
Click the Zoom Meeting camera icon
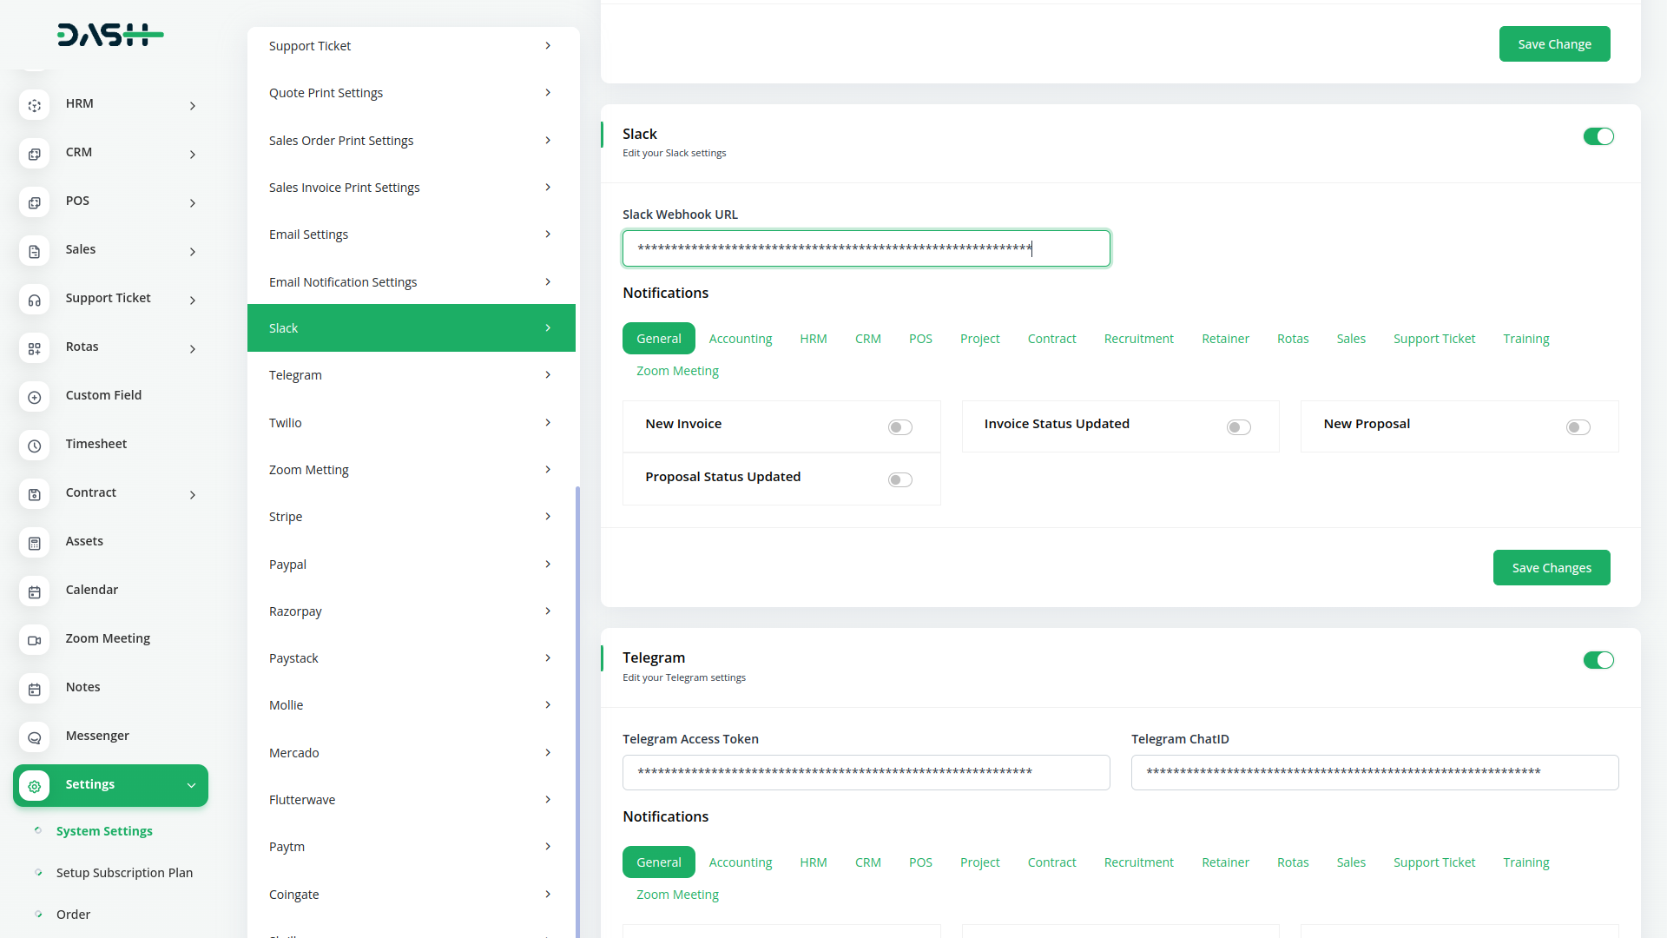coord(34,640)
